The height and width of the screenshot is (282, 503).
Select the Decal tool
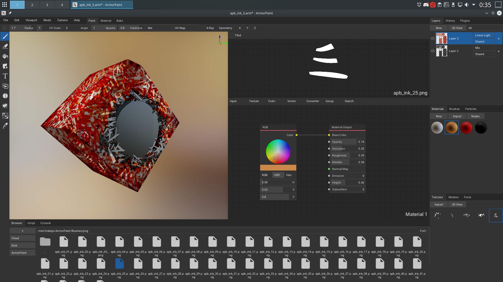5,66
